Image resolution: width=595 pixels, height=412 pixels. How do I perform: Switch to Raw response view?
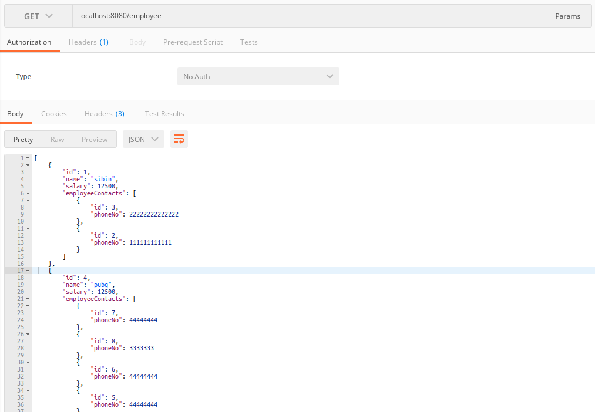click(57, 139)
